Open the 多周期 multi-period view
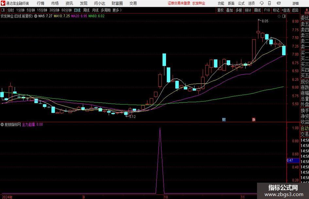The height and width of the screenshot is (199, 309). coord(106,10)
